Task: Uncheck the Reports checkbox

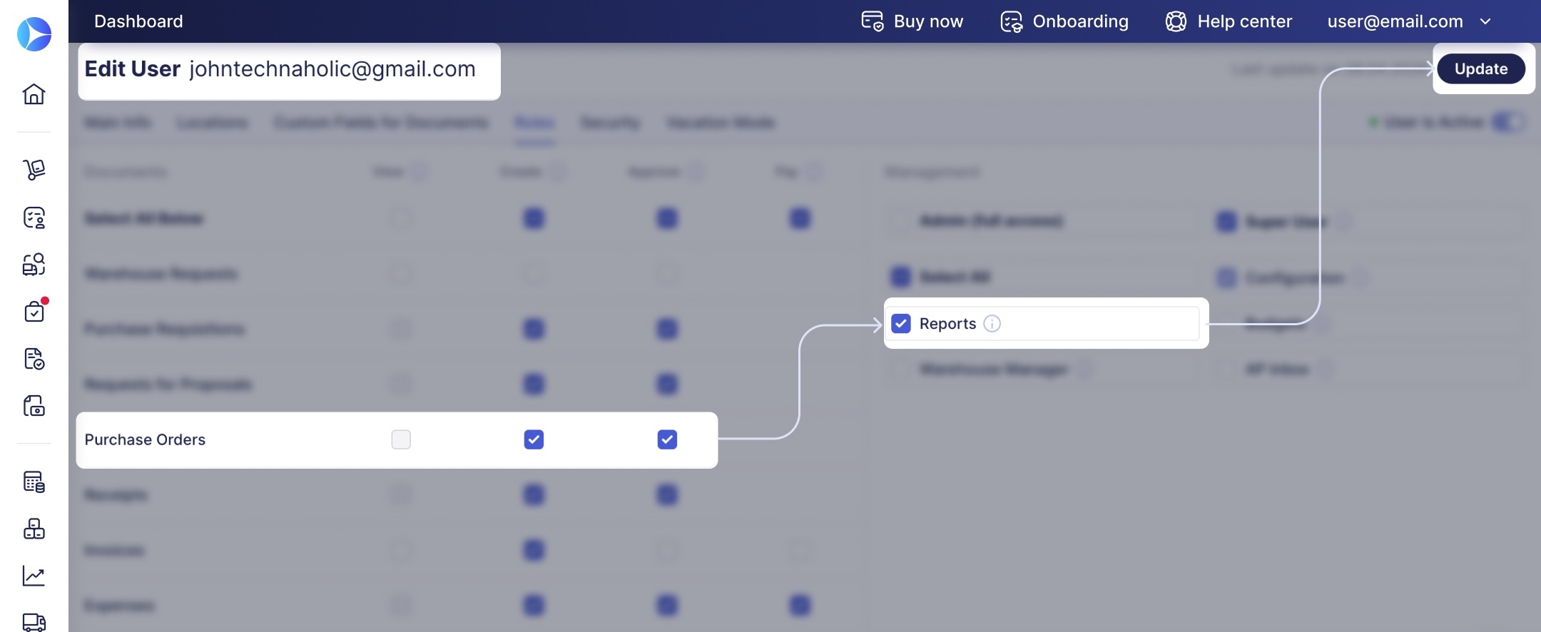Action: (x=901, y=324)
